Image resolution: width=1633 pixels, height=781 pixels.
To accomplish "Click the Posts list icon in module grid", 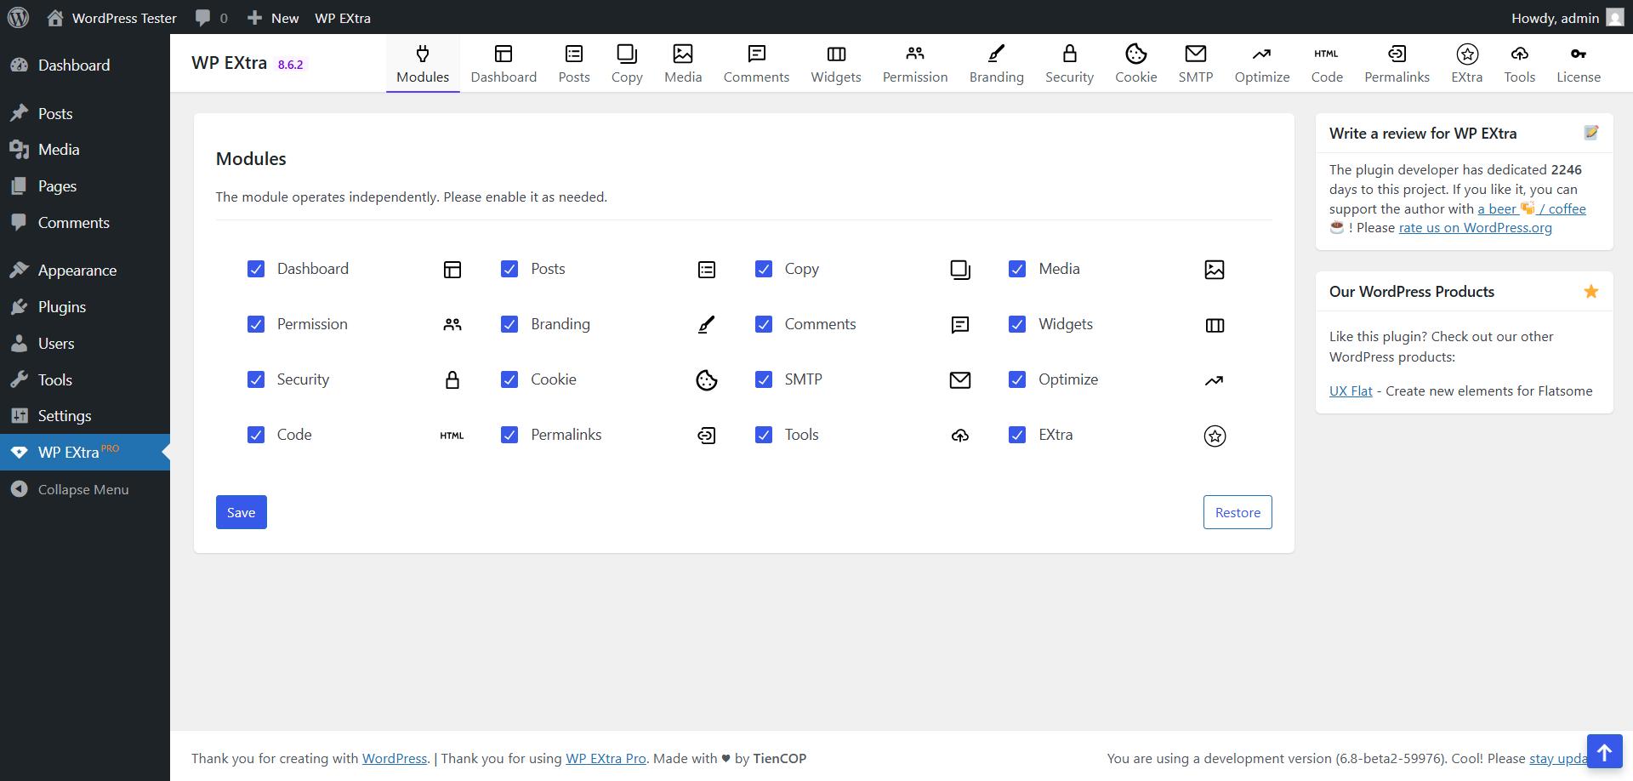I will 706,270.
